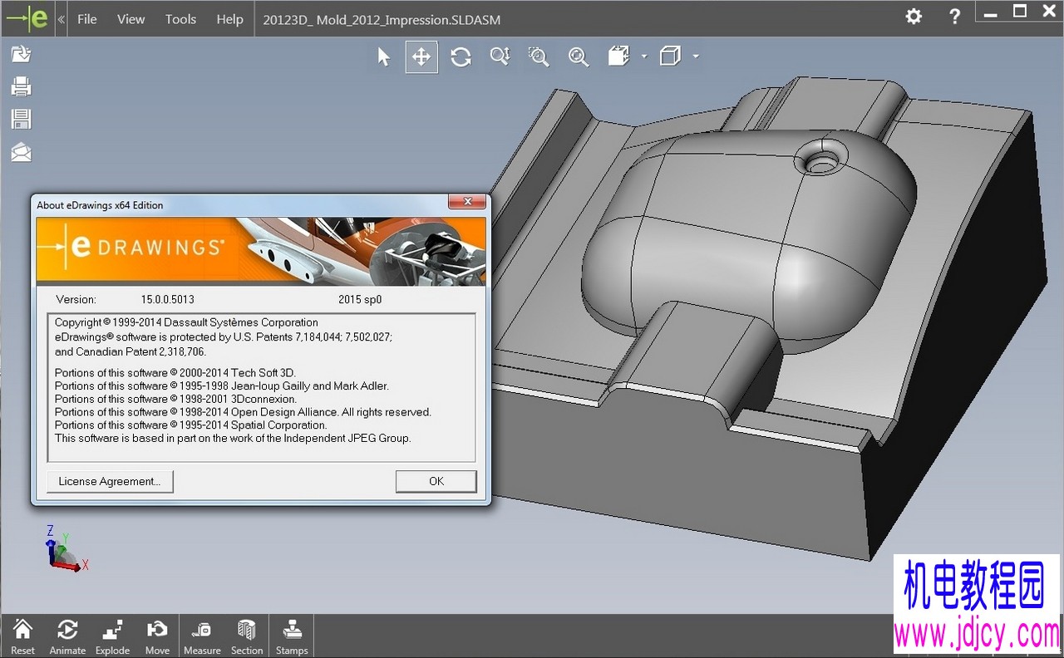Click the eDrawings logo in the top-left corner
The height and width of the screenshot is (658, 1064).
click(x=28, y=18)
